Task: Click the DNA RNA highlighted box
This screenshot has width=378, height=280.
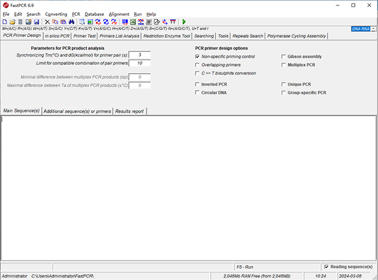Action: [361, 29]
